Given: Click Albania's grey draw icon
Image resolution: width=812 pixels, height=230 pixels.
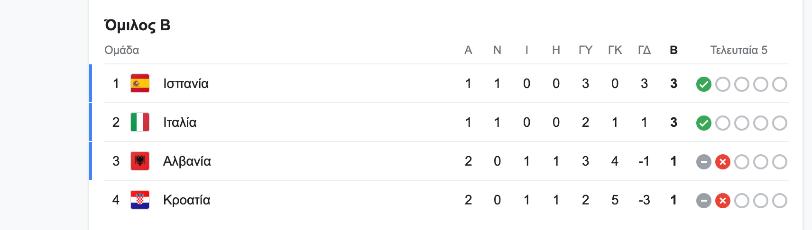Looking at the screenshot, I should coord(704,162).
